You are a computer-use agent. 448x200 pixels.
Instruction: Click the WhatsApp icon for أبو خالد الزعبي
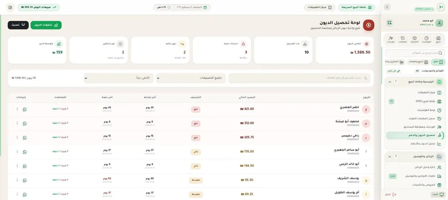coord(24,166)
